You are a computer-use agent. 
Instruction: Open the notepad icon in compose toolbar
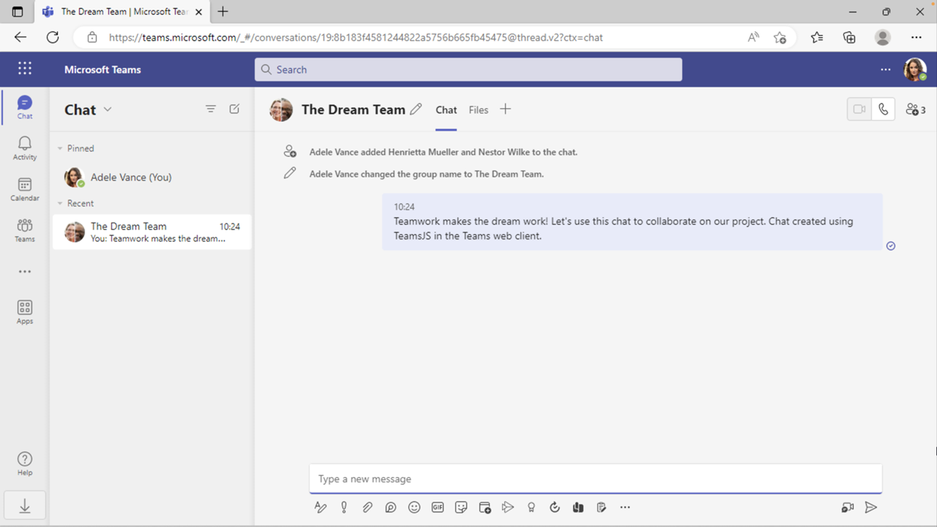pyautogui.click(x=602, y=507)
